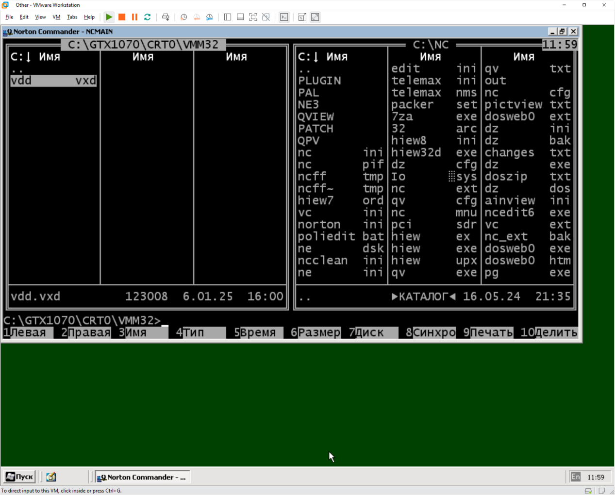This screenshot has width=615, height=495.
Task: Open the VMware View menu
Action: (x=40, y=17)
